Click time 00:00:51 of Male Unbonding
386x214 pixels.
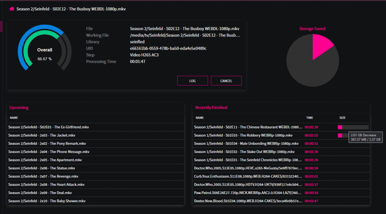312,144
